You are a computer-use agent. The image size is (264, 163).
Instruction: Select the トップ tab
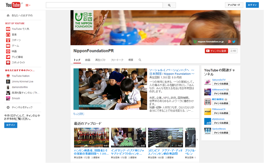click(77, 60)
